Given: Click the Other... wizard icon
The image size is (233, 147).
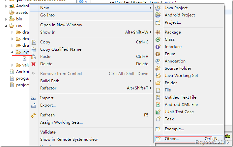Looking at the screenshot, I should [x=158, y=139].
